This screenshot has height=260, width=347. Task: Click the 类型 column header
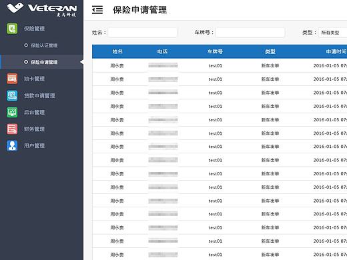(x=270, y=51)
